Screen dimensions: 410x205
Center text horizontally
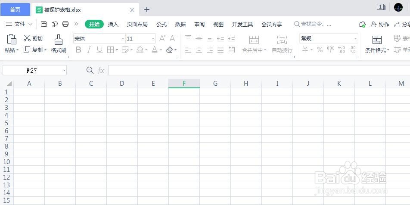(x=199, y=50)
